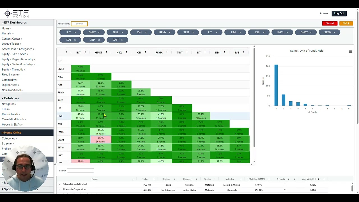Viewport: 359px width, 202px height.
Task: Sort by the Avg Weight column header
Action: click(x=309, y=179)
